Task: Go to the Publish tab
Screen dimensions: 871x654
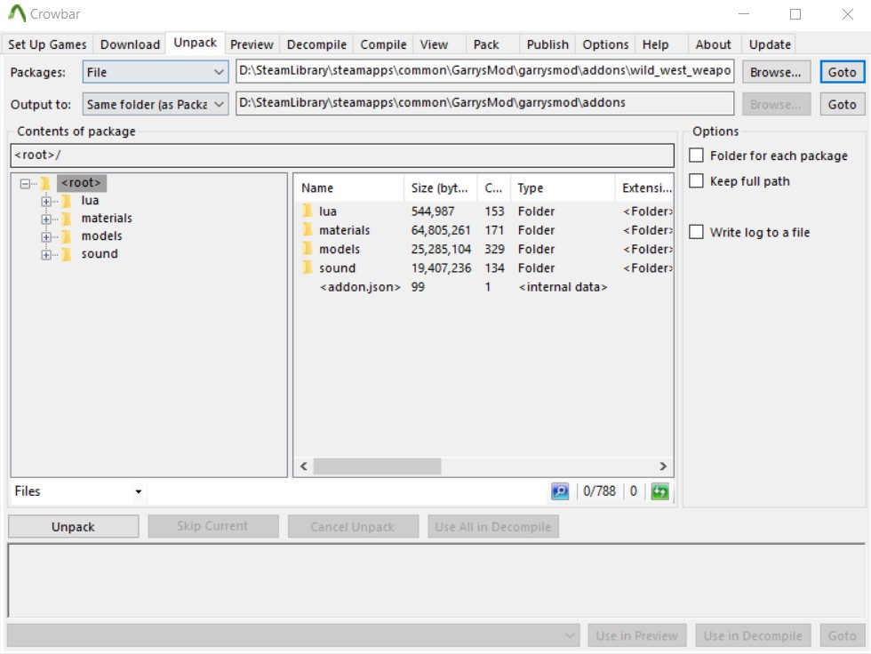Action: coord(547,44)
